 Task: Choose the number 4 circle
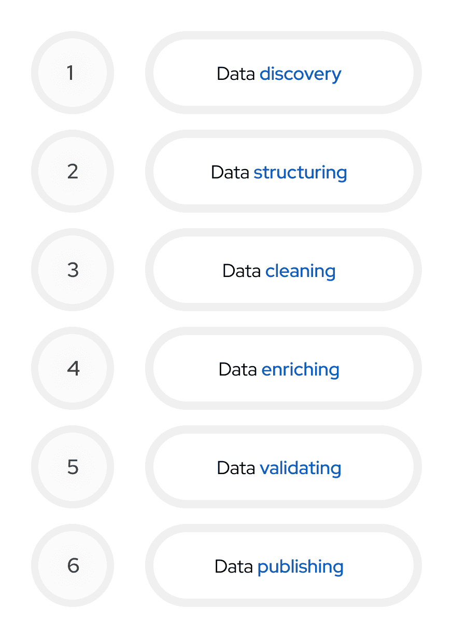click(73, 368)
